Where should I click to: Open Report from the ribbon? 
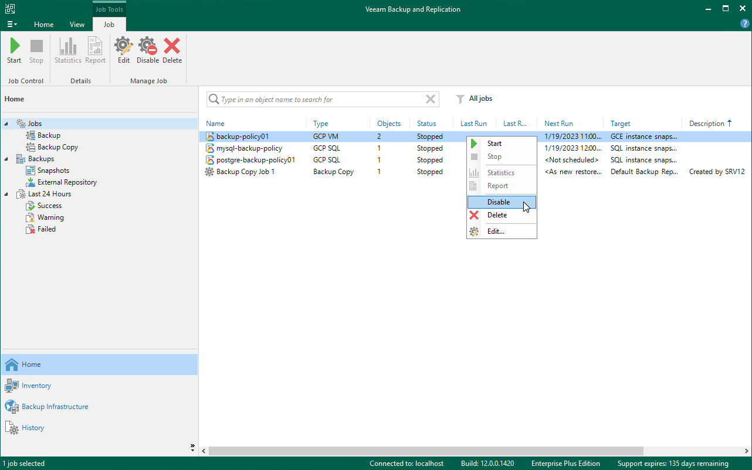point(95,51)
